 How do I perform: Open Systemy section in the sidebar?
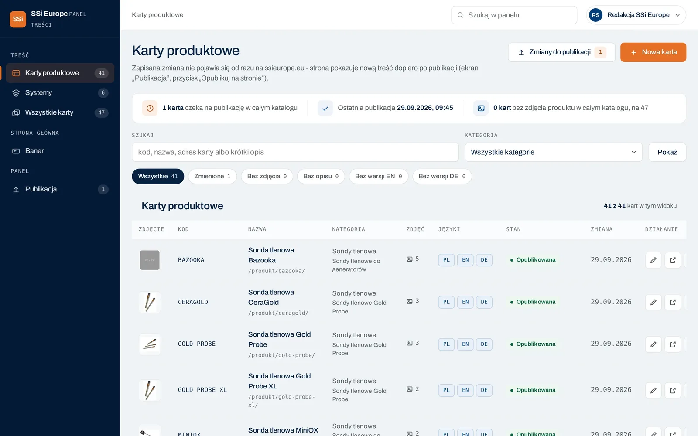pyautogui.click(x=60, y=92)
